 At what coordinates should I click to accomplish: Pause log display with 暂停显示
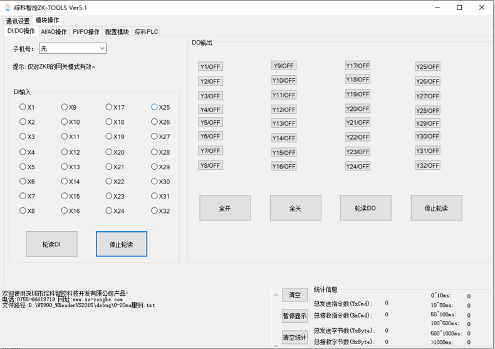[x=295, y=316]
